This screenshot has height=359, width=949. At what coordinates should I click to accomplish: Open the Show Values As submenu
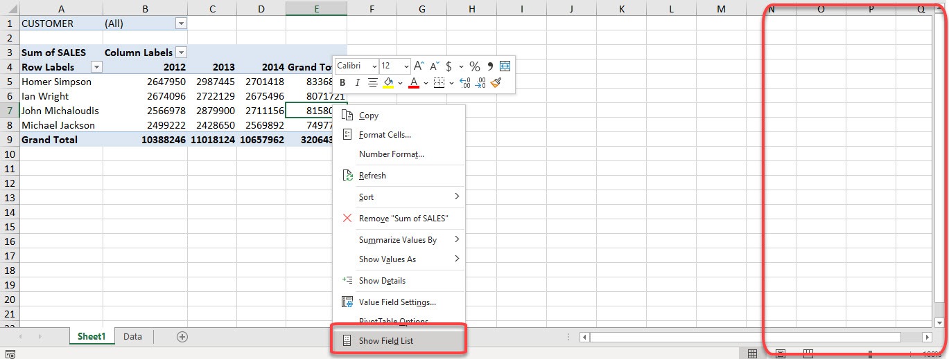click(400, 259)
